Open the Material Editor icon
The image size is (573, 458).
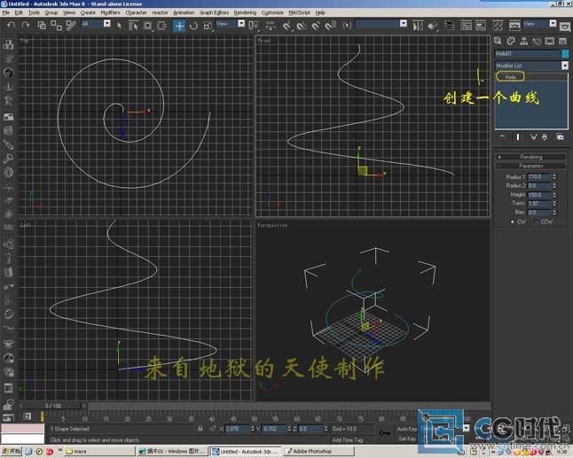498,26
